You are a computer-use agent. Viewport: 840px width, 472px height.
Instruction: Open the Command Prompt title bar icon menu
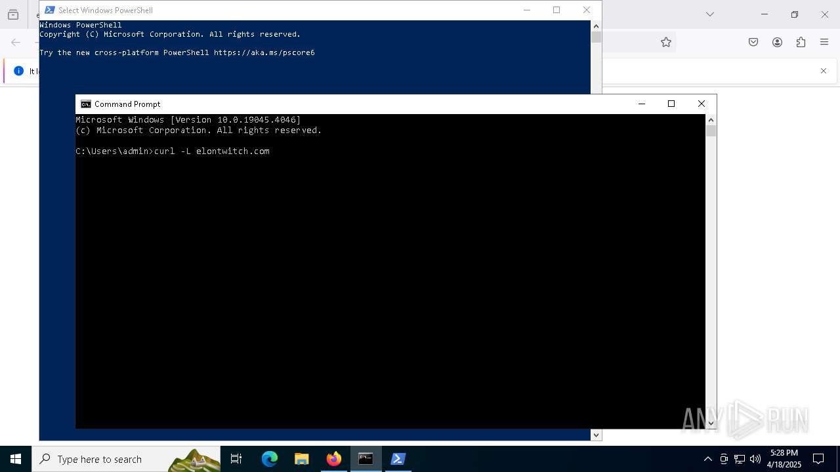point(86,104)
